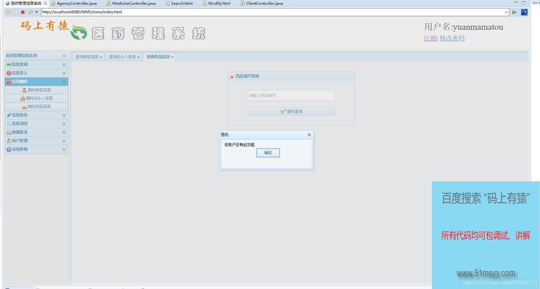This screenshot has height=289, width=540.
Task: Expand the 信息修改 accordion section
Action: click(x=64, y=115)
